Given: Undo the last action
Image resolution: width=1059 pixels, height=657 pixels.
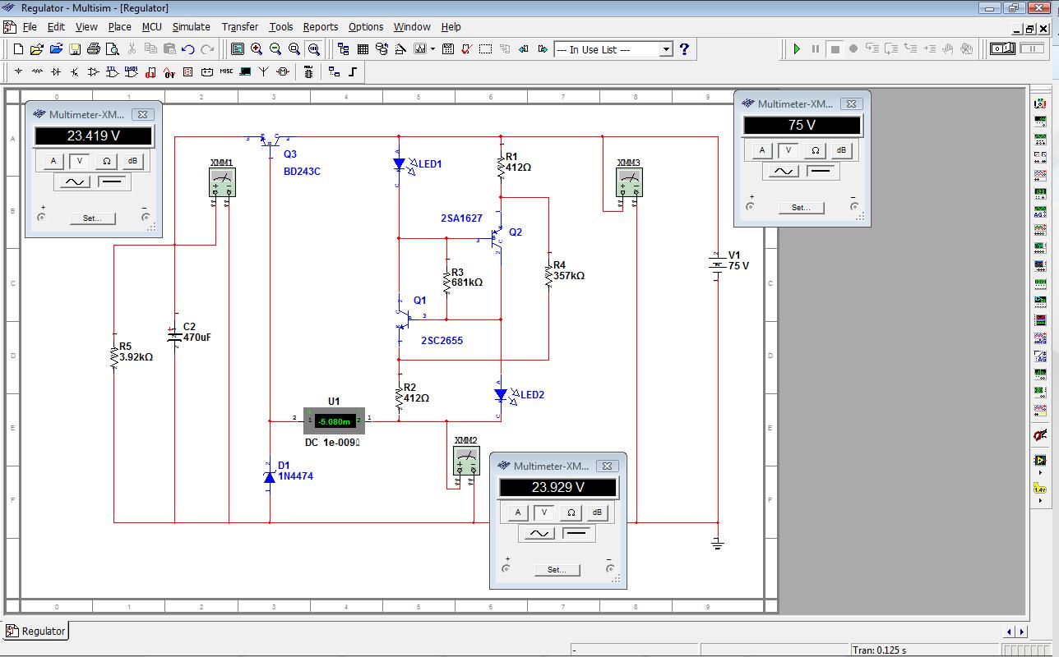Looking at the screenshot, I should [188, 49].
